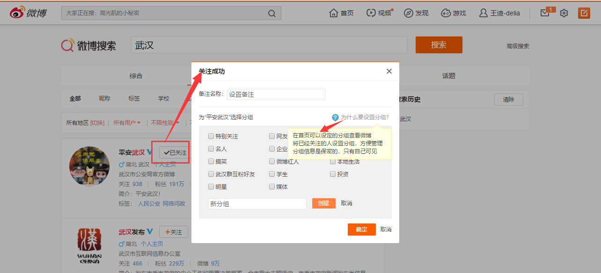Click 确定 to confirm the dialog
The image size is (601, 273).
click(362, 230)
